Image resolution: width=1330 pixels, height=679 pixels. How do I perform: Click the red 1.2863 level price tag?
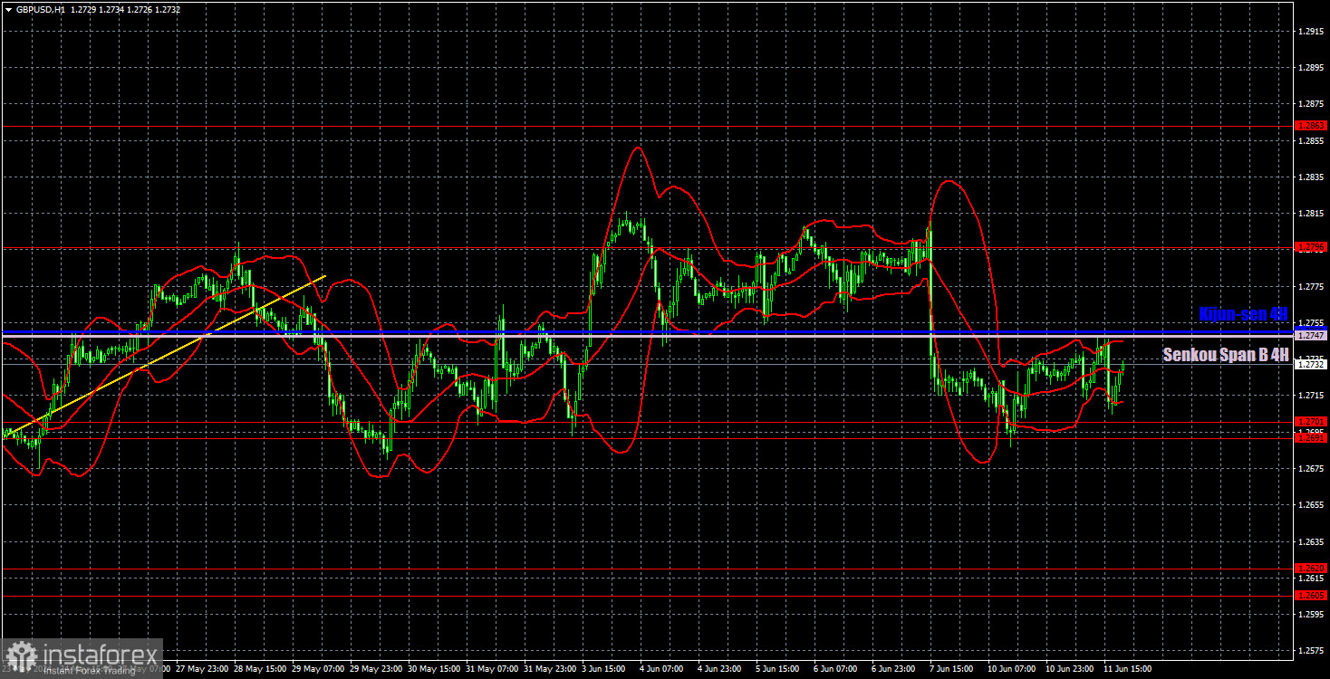[x=1311, y=126]
